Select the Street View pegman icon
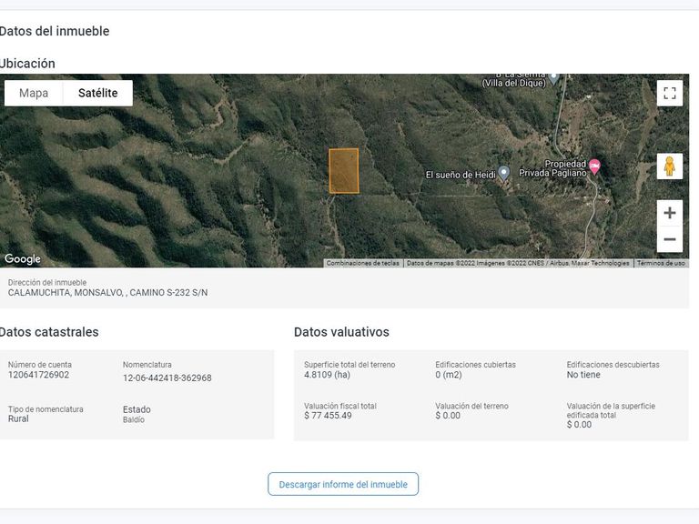Screen dimensions: 699x524 point(670,166)
